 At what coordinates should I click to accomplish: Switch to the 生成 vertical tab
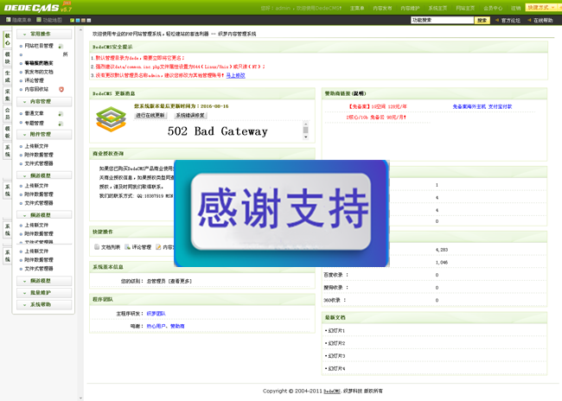[x=7, y=77]
